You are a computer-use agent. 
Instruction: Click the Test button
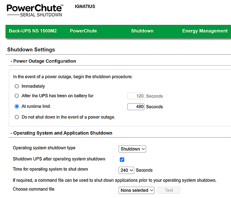coord(169,190)
